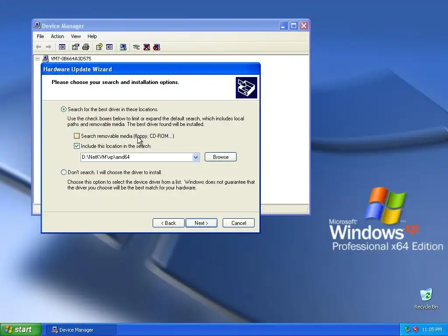This screenshot has width=448, height=336.
Task: Click the Help icon with question mark
Action: [x=99, y=47]
